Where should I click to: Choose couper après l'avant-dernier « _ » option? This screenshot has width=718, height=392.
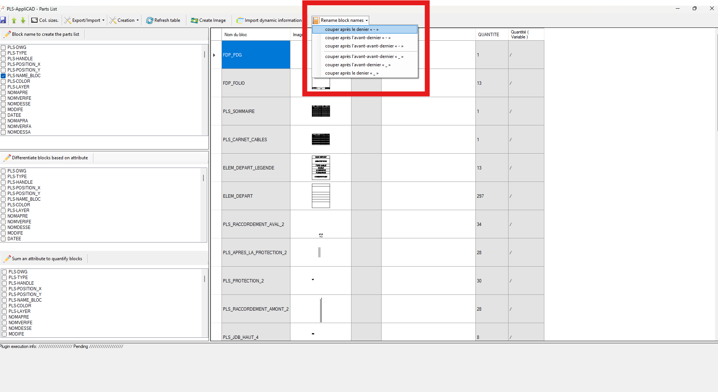[x=357, y=65]
